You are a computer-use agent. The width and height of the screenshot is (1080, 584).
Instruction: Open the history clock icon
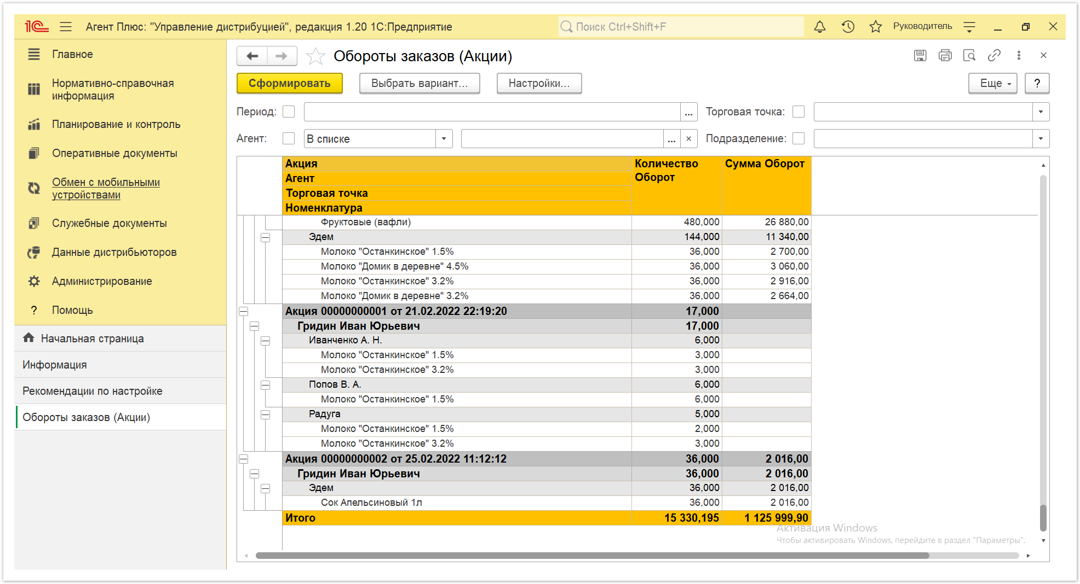tap(848, 26)
